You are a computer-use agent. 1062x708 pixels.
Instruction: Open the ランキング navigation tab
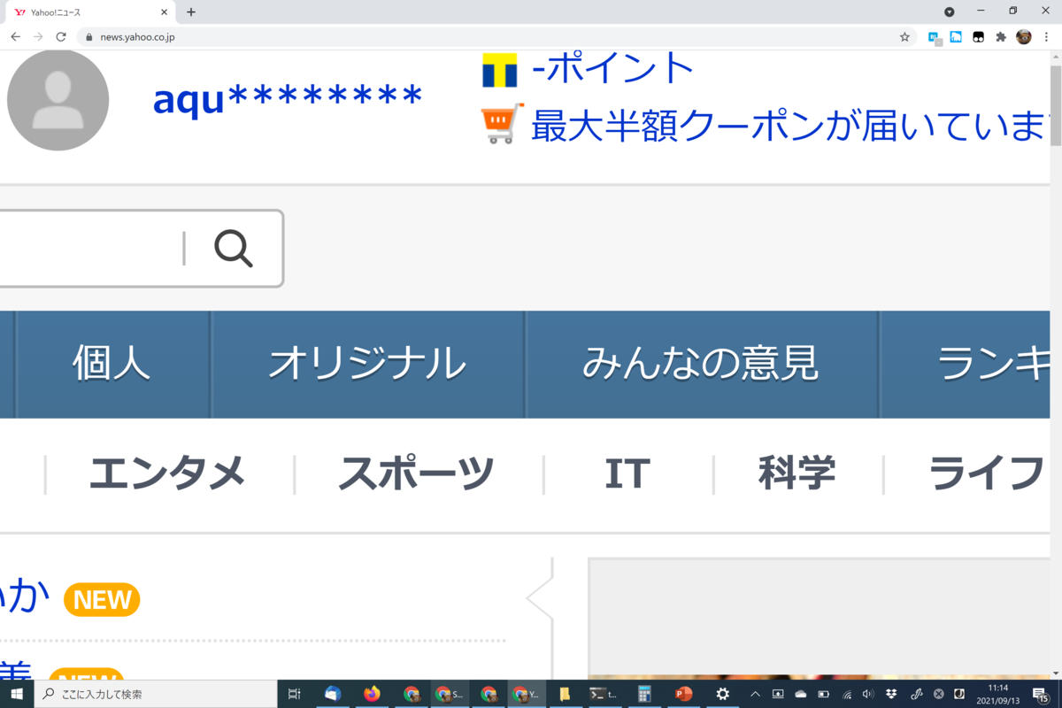coord(966,363)
